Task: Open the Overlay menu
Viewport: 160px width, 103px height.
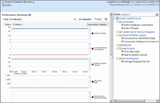Action: coord(18,25)
